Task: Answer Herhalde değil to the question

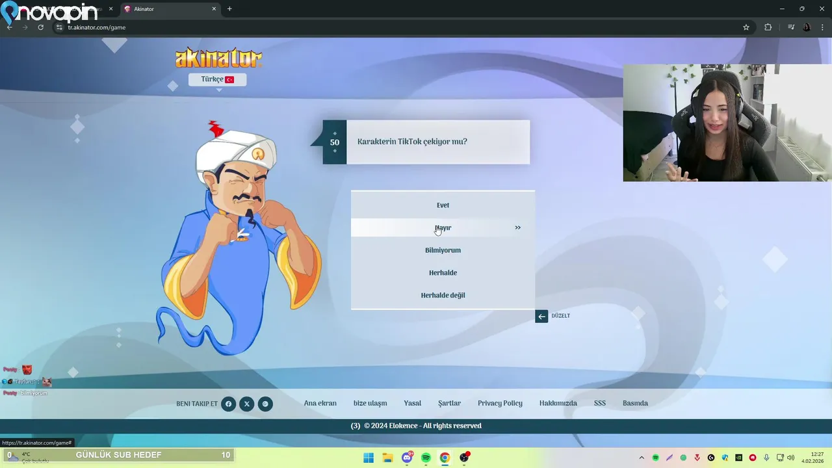Action: [443, 295]
